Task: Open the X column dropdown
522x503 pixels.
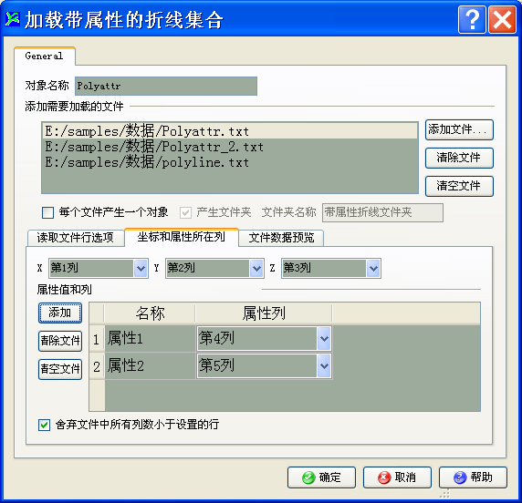Action: click(x=141, y=268)
